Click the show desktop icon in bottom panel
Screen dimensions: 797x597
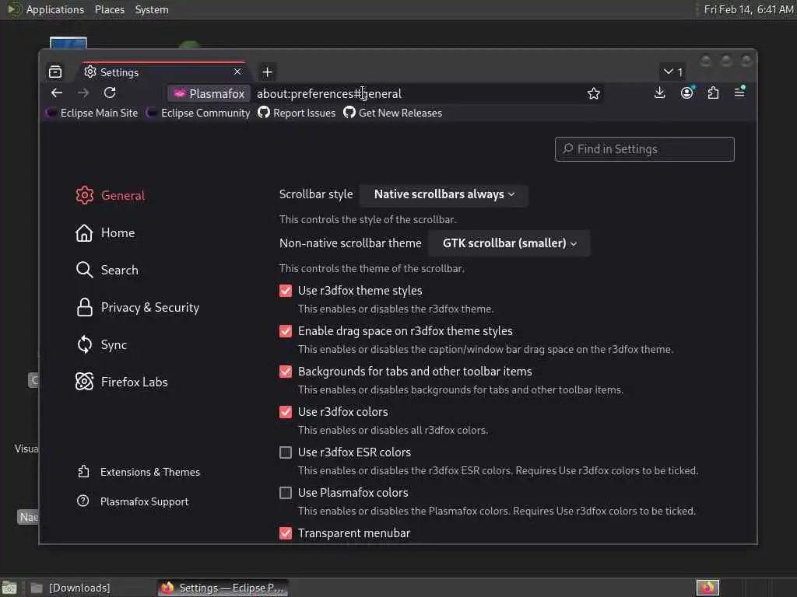(x=9, y=588)
